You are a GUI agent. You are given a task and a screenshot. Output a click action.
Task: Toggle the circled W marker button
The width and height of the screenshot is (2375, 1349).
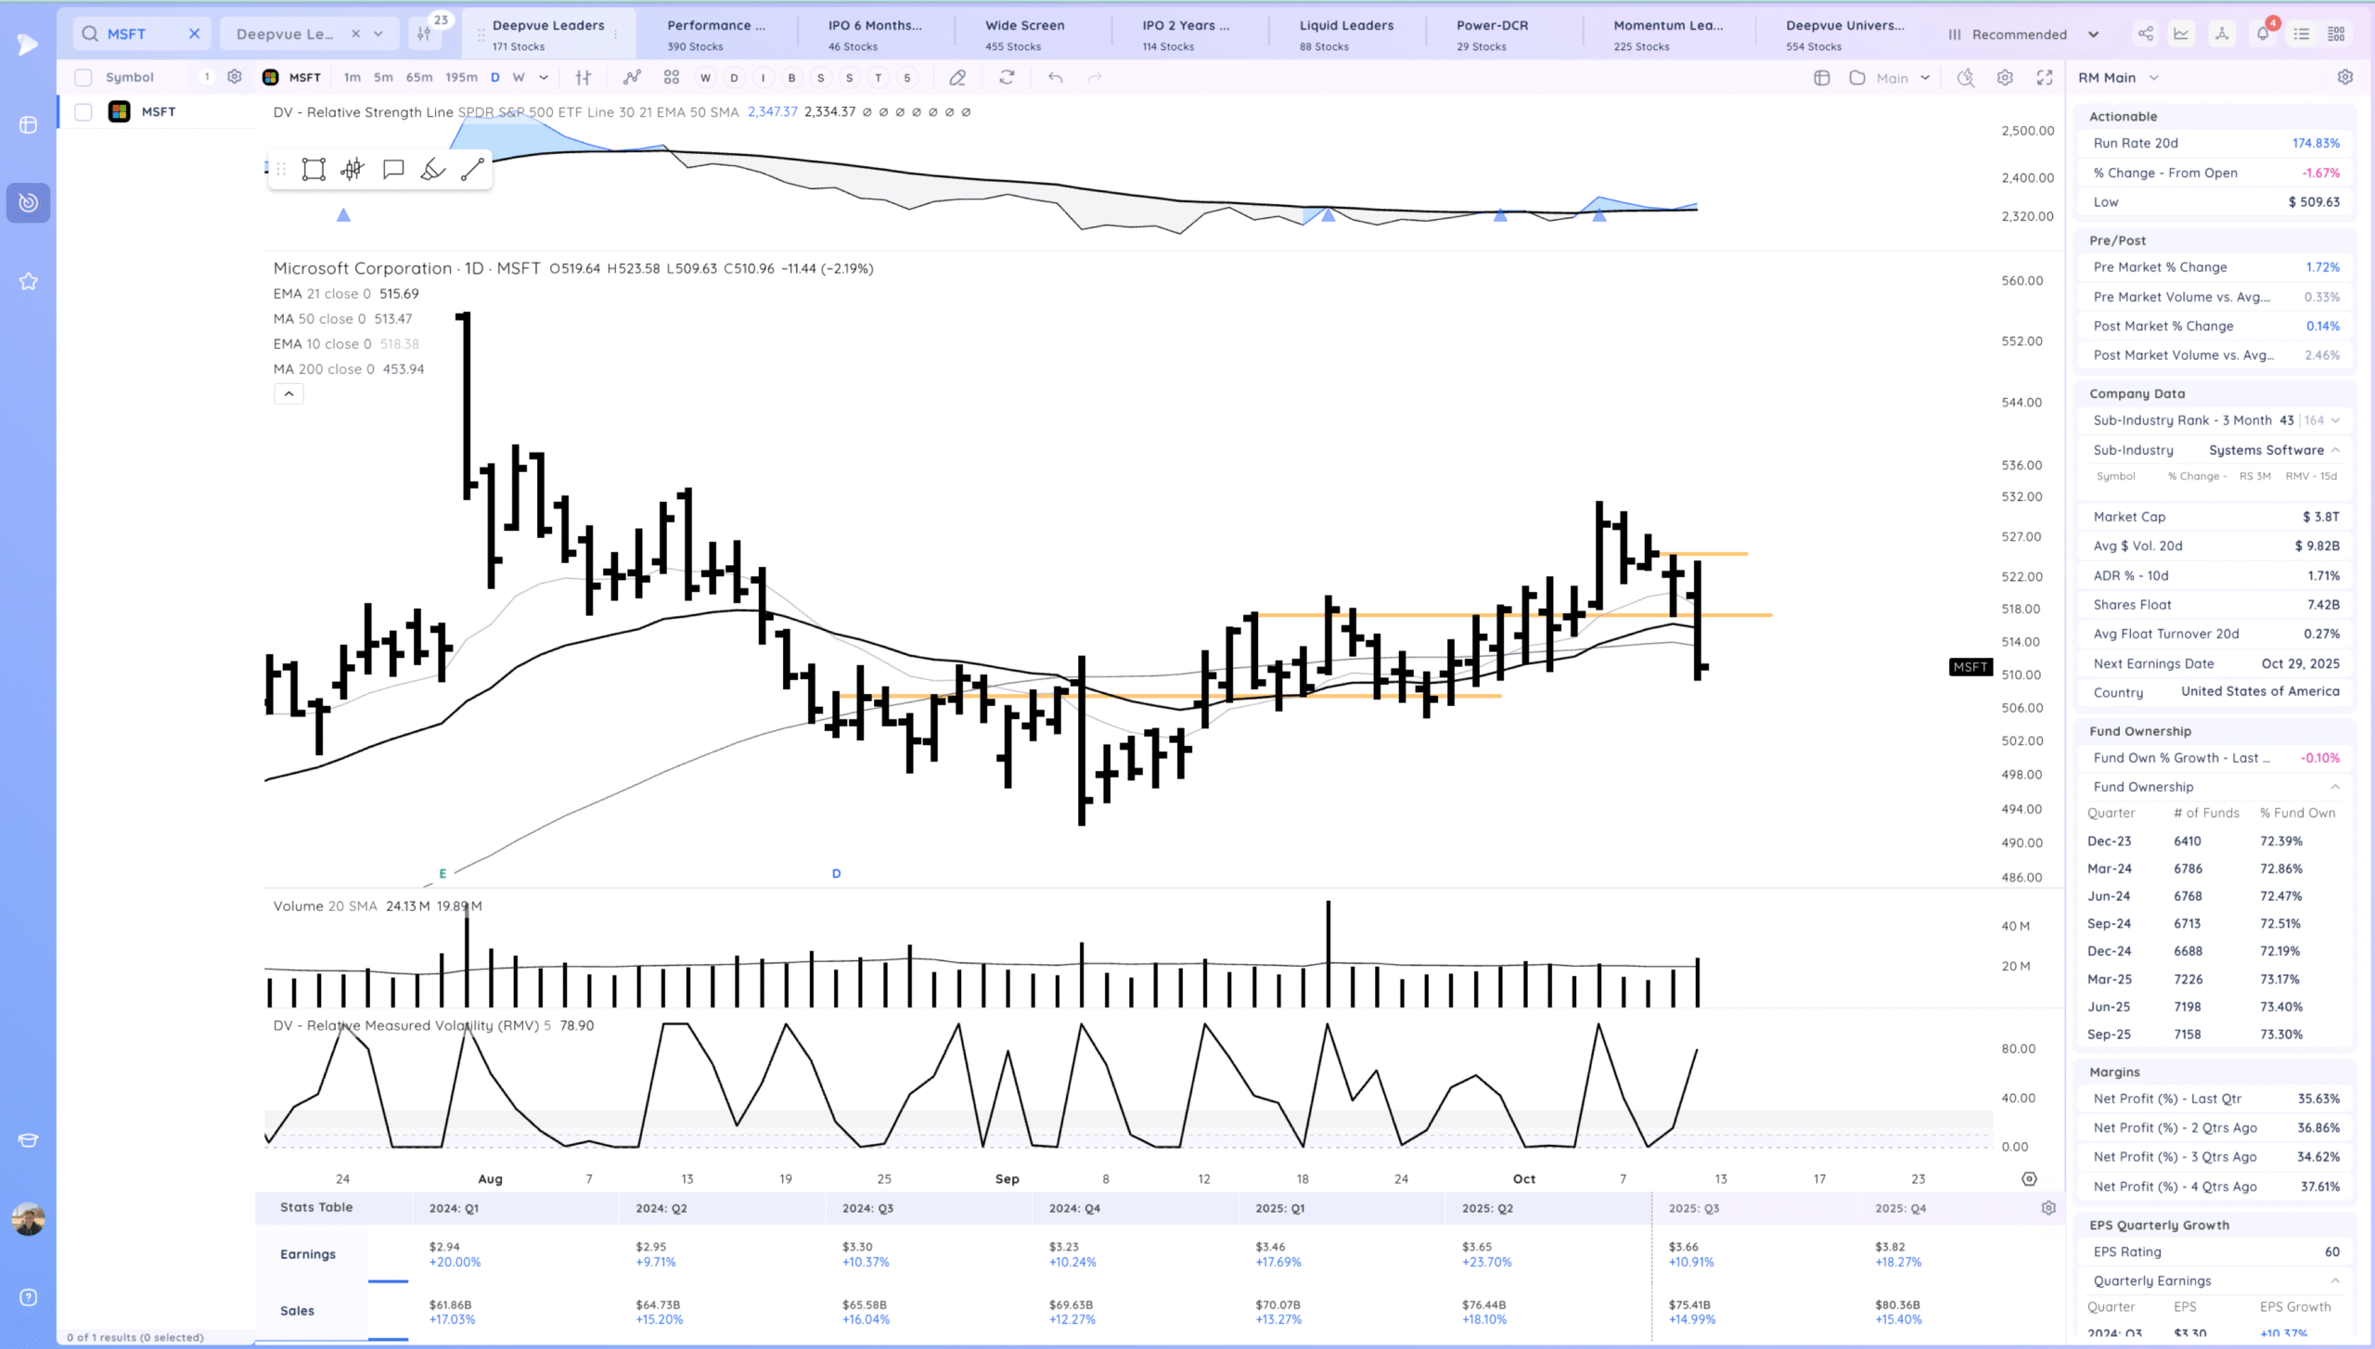pos(705,78)
